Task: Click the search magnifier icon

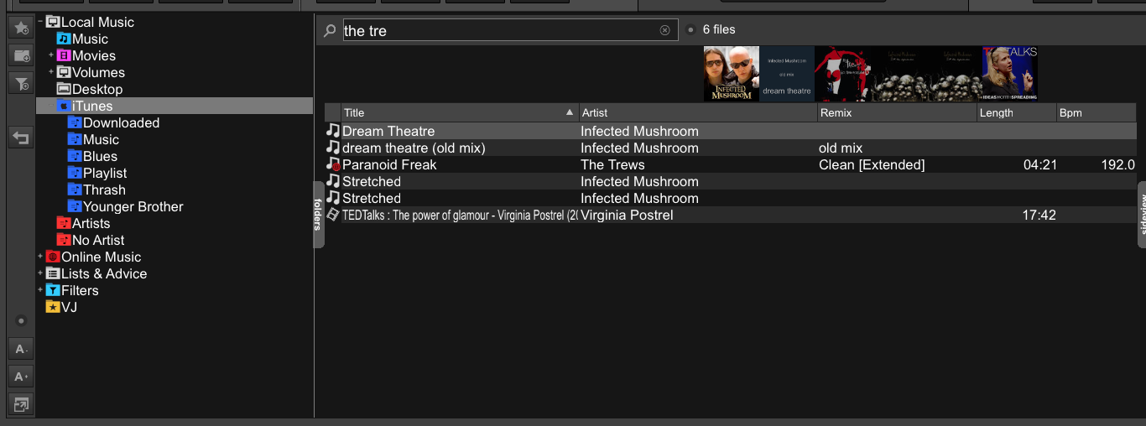Action: click(330, 30)
